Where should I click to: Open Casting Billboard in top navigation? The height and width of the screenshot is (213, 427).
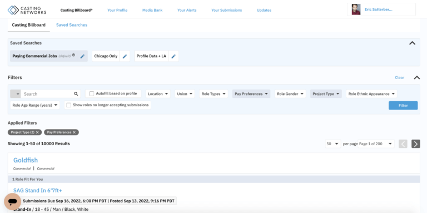(x=76, y=10)
